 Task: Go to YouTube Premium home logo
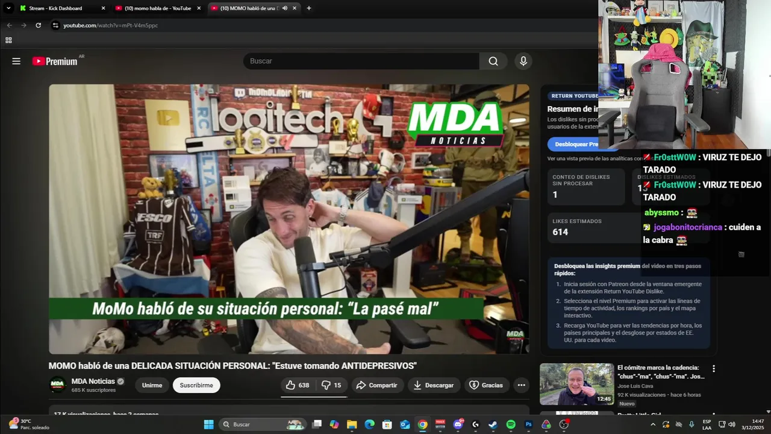click(55, 61)
